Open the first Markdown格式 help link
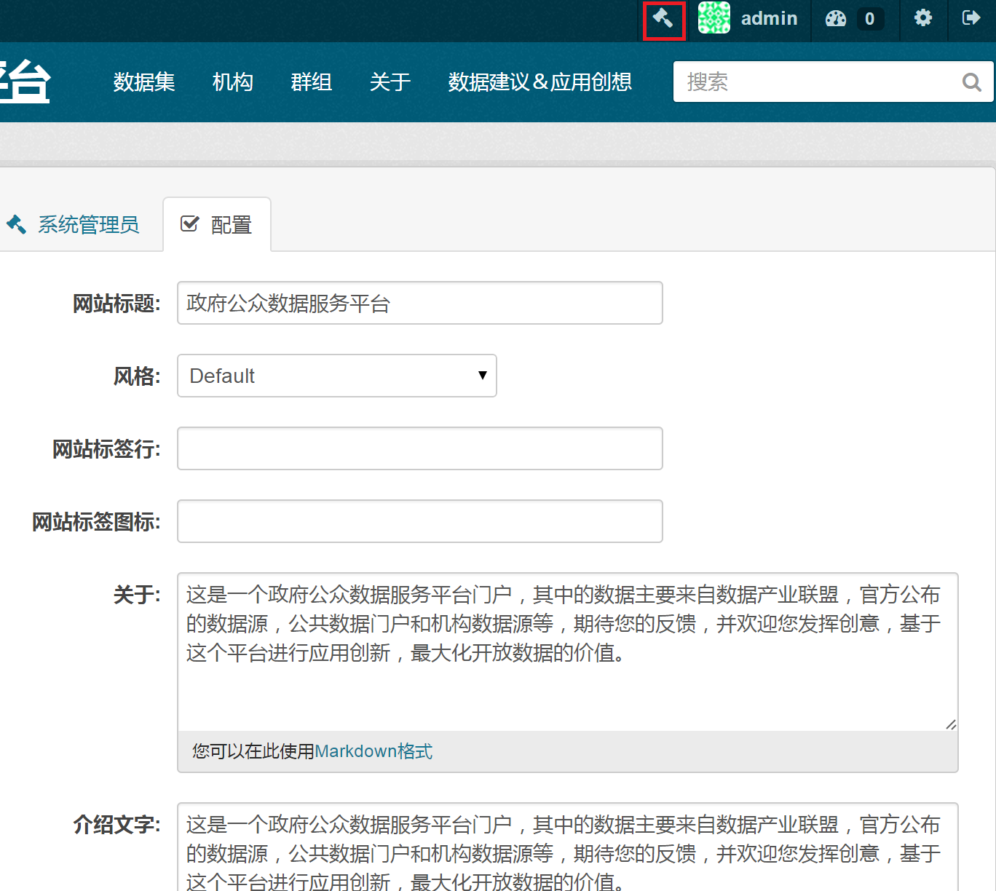 pyautogui.click(x=373, y=751)
